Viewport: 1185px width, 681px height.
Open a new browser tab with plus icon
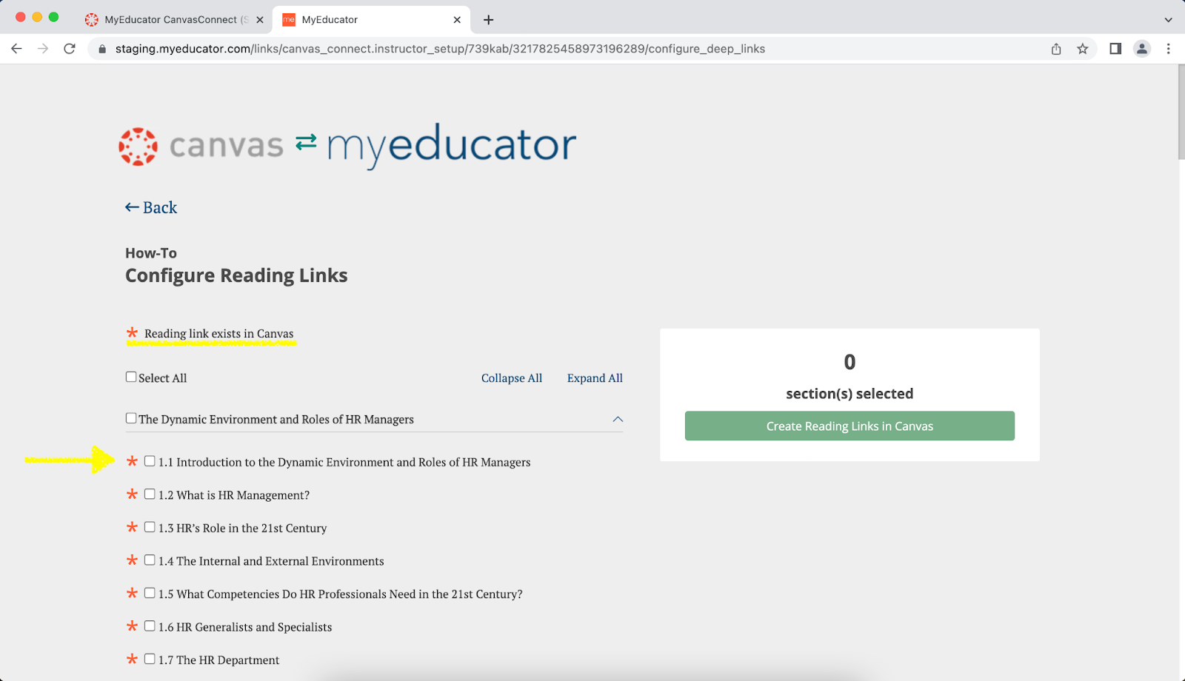pos(488,20)
